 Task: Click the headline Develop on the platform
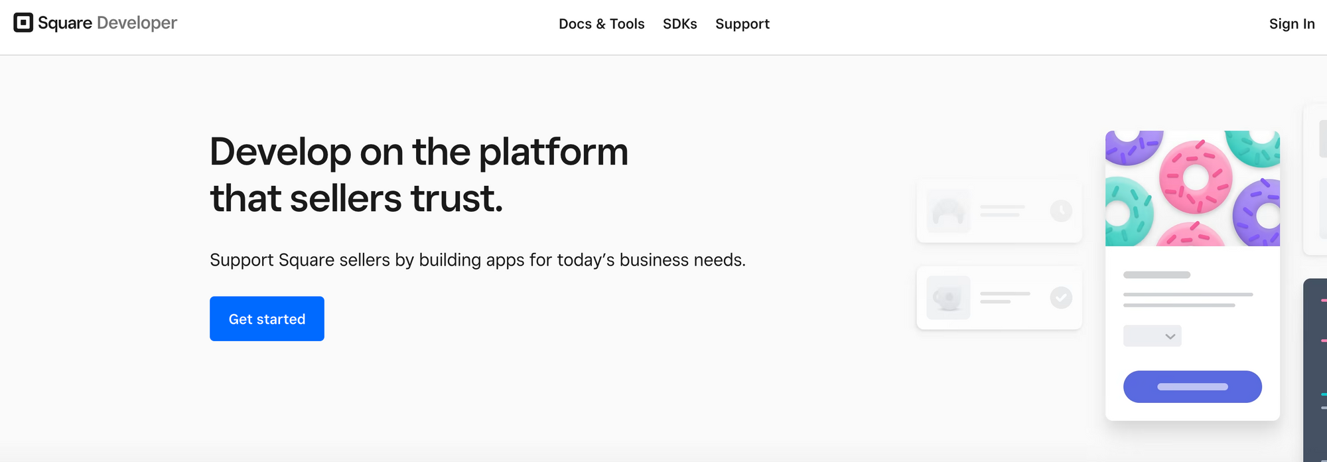tap(419, 151)
